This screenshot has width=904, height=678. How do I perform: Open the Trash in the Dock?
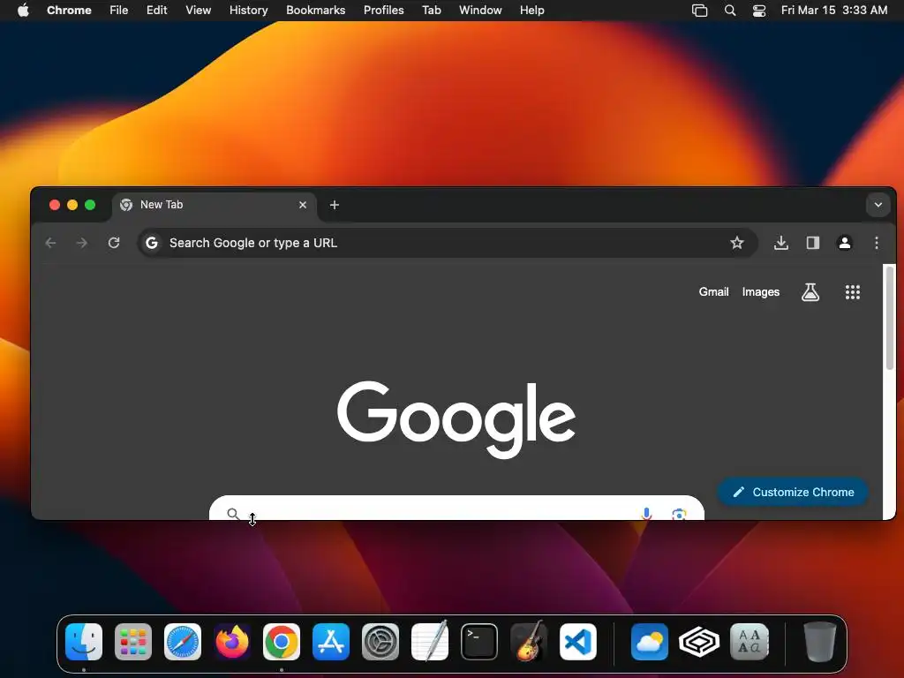(819, 642)
